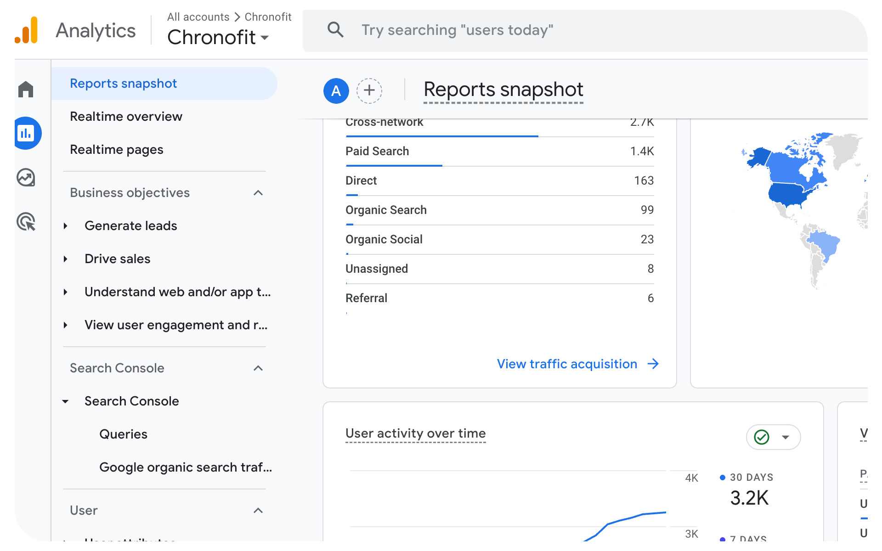
Task: Expand View user engagement triangle
Action: [x=66, y=325]
